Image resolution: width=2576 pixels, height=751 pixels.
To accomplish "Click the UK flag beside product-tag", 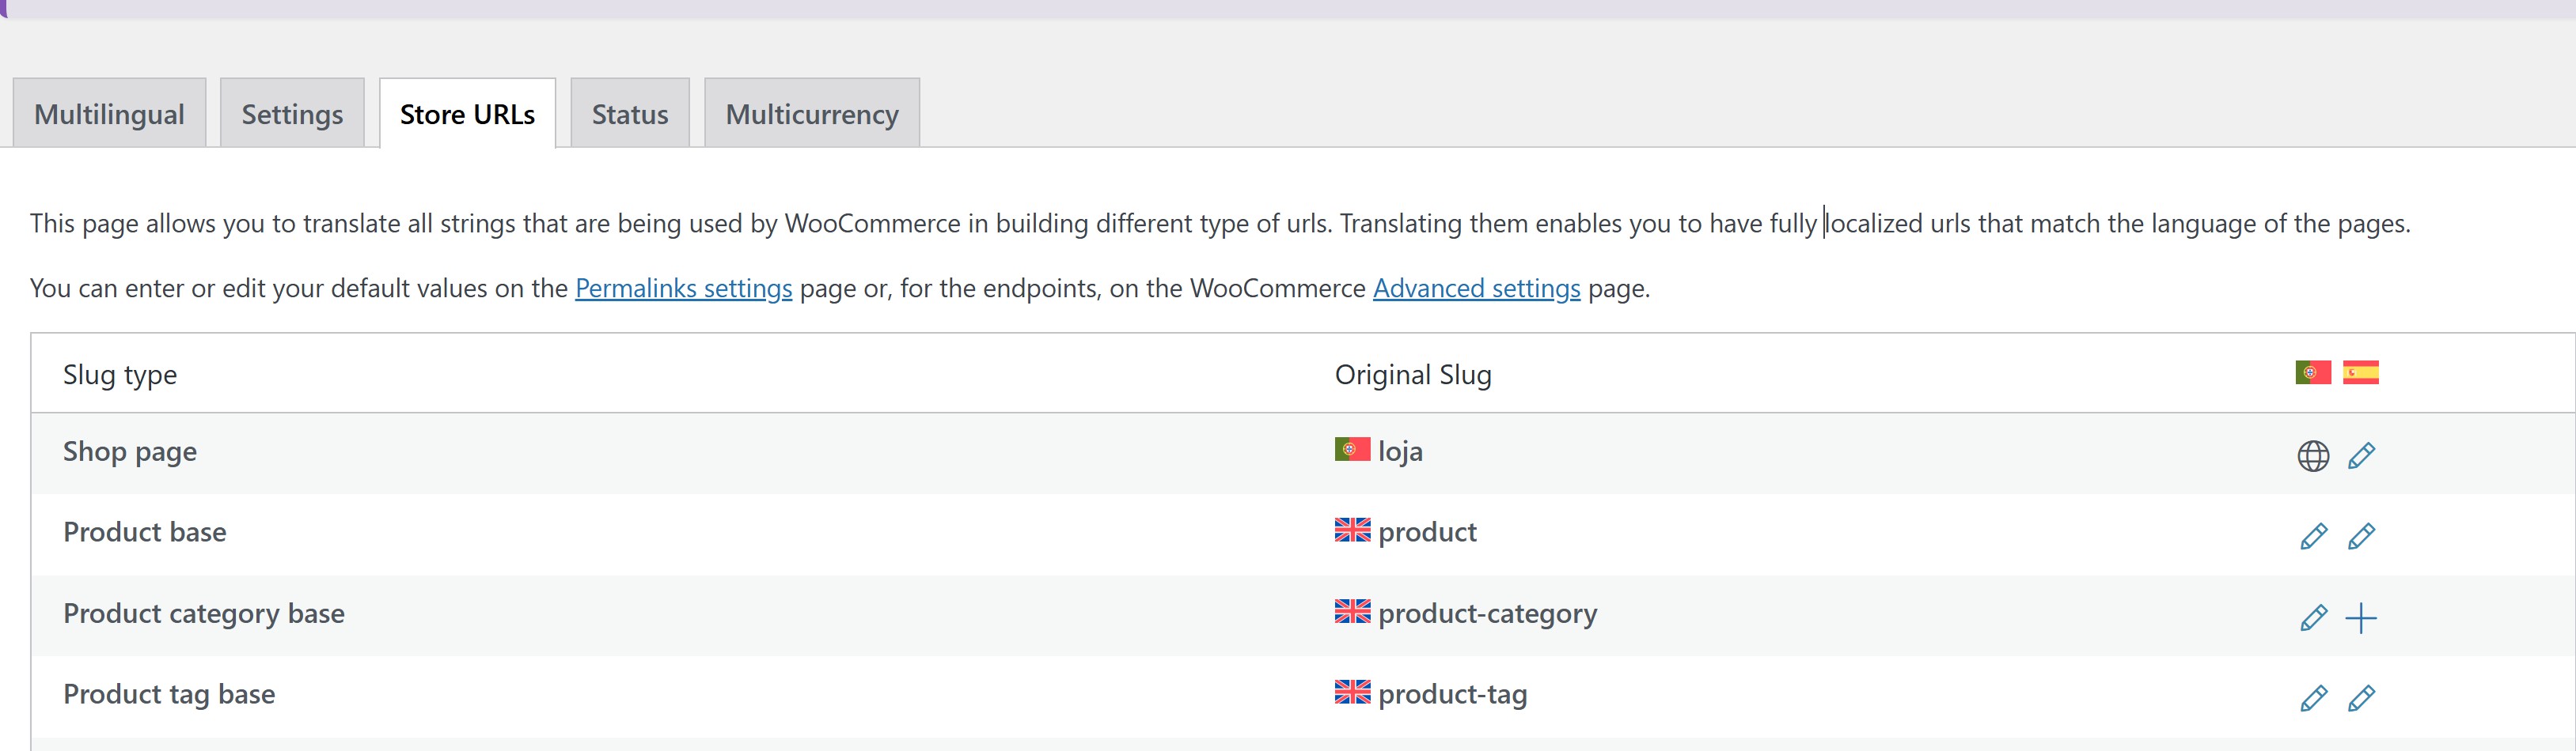I will 1352,691.
